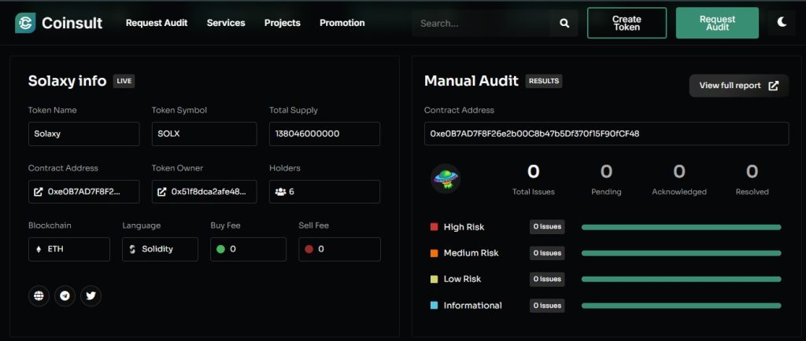Screen dimensions: 806x341
Task: Click the LIVE badge
Action: pyautogui.click(x=124, y=81)
